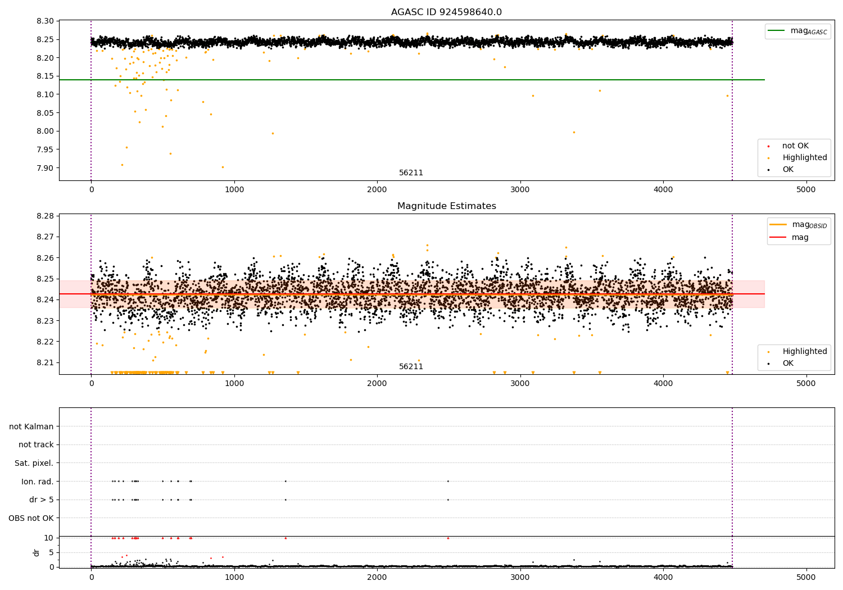Click the horizontal red mag line in Magnitude Estimates
This screenshot has height=590, width=843.
(412, 294)
